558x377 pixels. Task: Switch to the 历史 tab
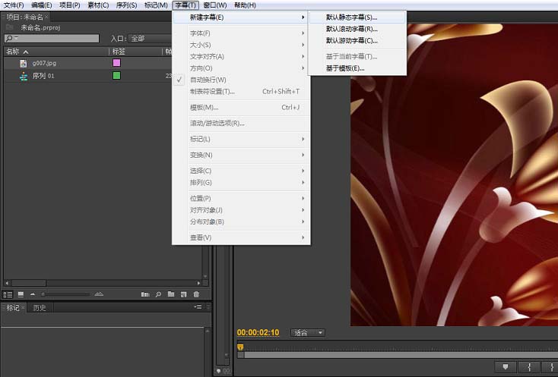click(x=39, y=307)
